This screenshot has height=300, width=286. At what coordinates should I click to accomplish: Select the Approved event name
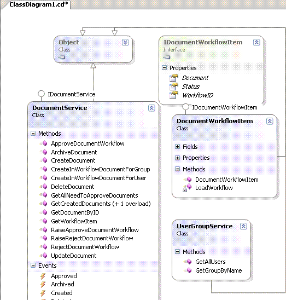(64, 276)
